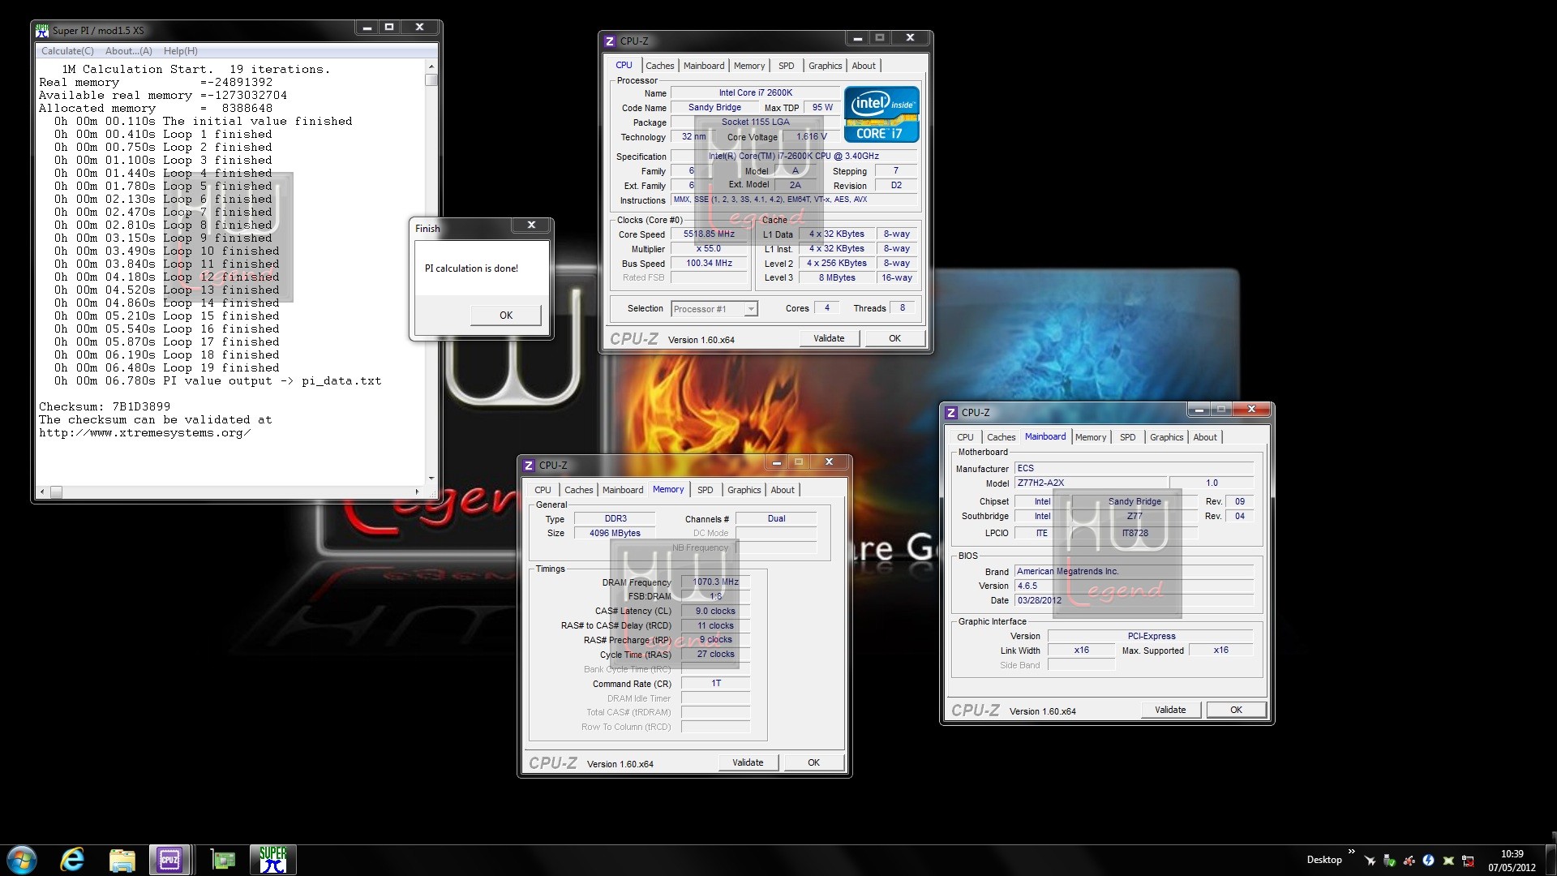Viewport: 1557px width, 876px height.
Task: Click Validate in the Memory window
Action: (x=748, y=763)
